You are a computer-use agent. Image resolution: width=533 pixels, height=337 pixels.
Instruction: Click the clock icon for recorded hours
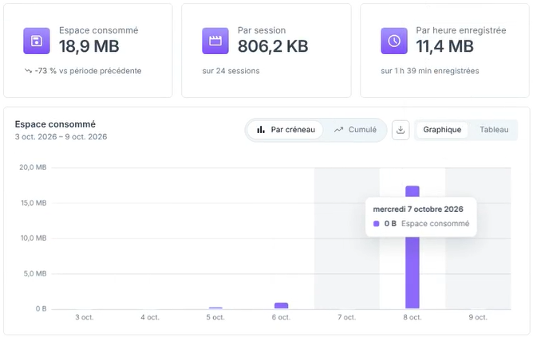click(x=394, y=41)
